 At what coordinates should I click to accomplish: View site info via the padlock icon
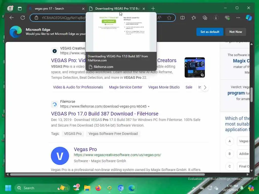[36, 18]
